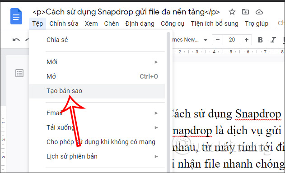
Task: Decrease font size with minus button
Action: (x=218, y=40)
